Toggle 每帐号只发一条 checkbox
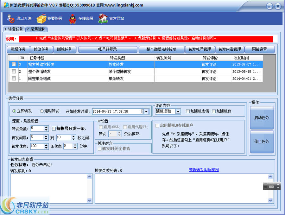 (54, 129)
